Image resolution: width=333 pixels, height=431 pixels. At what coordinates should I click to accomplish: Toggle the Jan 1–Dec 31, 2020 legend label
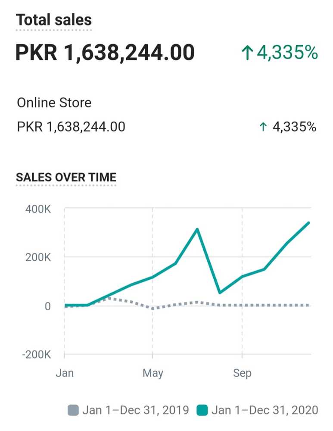click(x=265, y=410)
